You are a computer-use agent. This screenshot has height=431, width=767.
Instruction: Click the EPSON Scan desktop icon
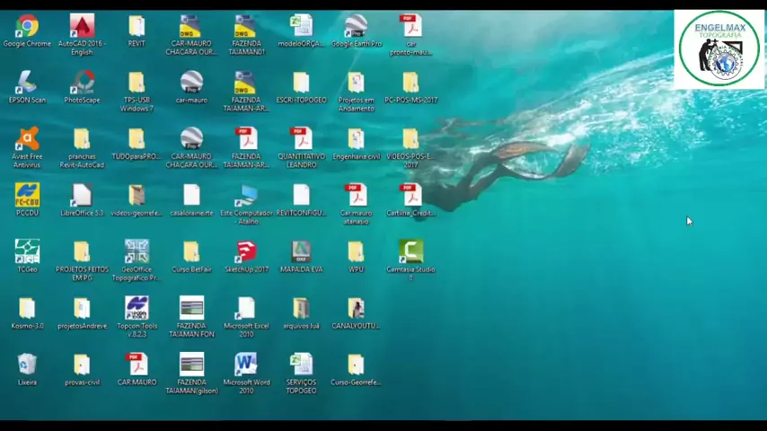tap(27, 83)
